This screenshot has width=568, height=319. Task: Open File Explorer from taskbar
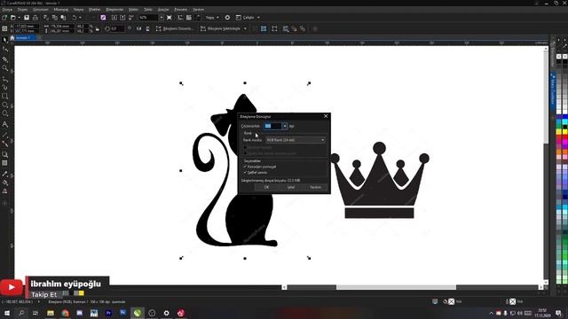pyautogui.click(x=51, y=313)
